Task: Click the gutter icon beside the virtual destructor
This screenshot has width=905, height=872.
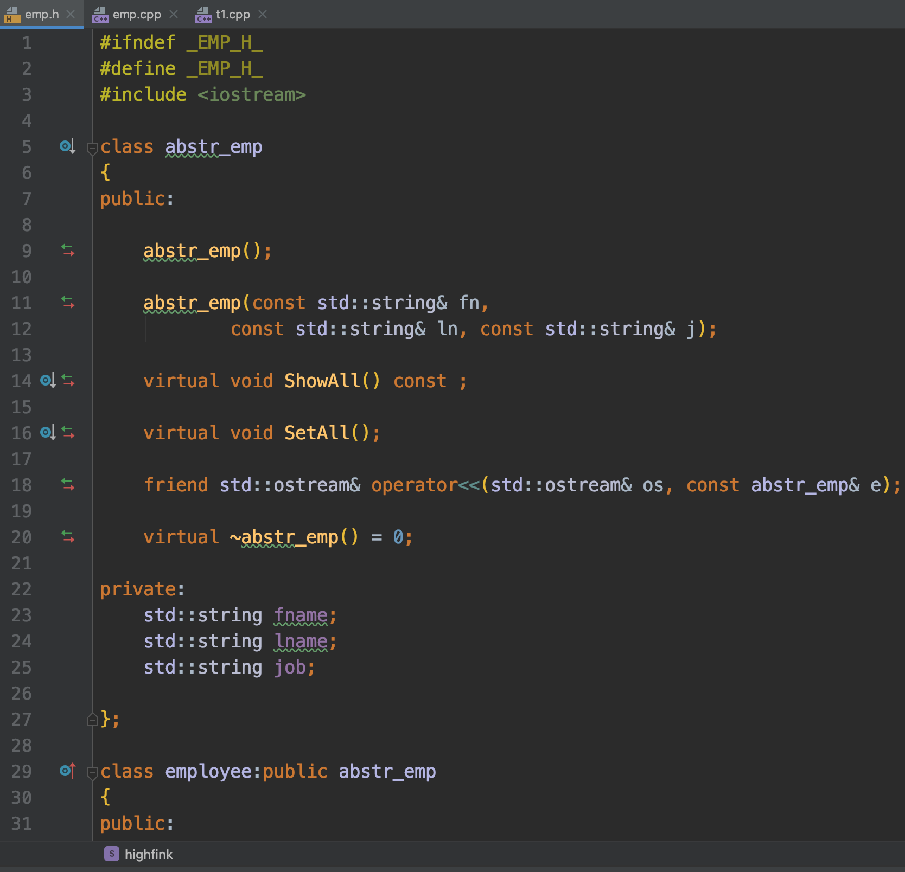Action: coord(68,537)
